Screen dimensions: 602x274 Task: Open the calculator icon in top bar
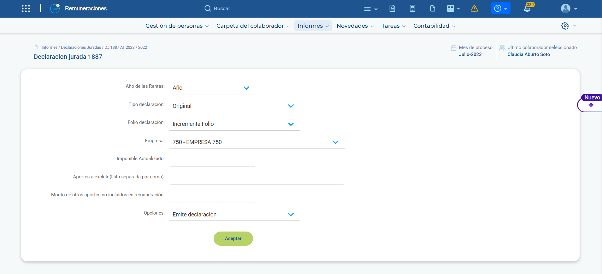click(412, 8)
